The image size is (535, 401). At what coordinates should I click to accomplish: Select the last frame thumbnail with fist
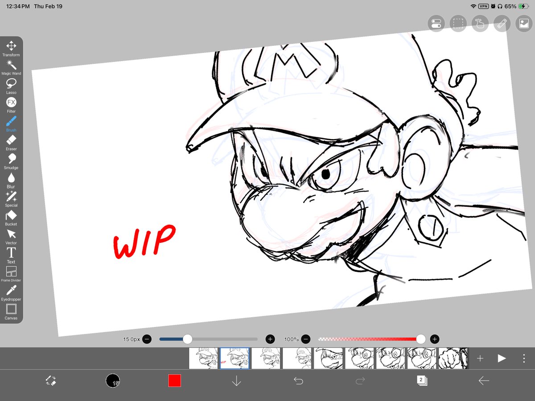click(x=453, y=358)
